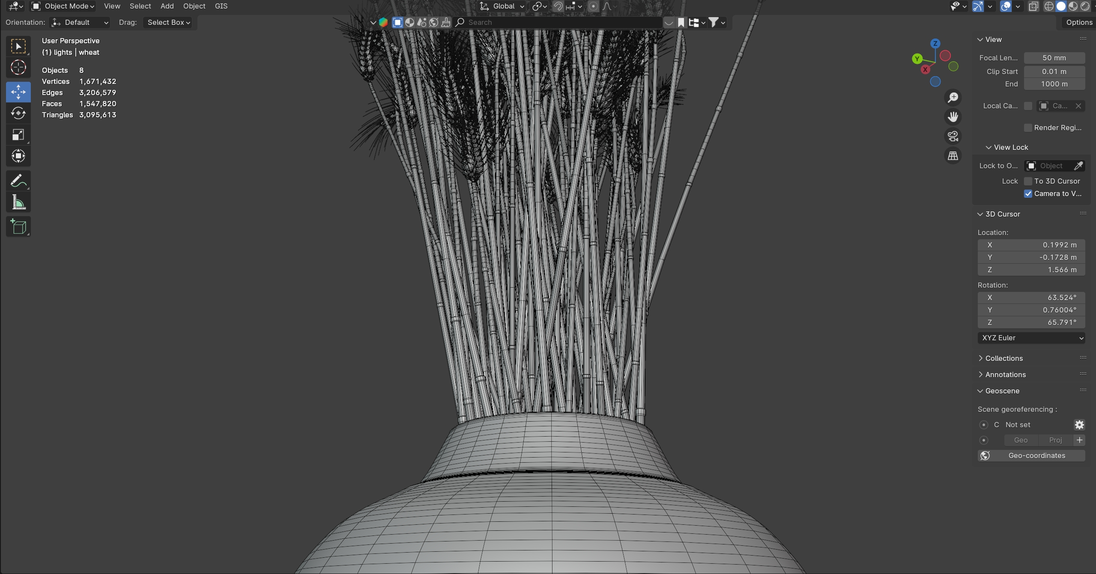
Task: Switch to orthographic grid view icon
Action: coord(953,156)
